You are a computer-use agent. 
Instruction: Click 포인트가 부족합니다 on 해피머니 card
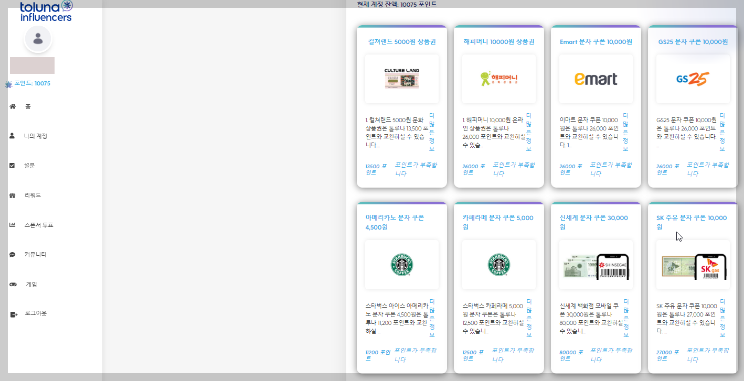pyautogui.click(x=514, y=169)
